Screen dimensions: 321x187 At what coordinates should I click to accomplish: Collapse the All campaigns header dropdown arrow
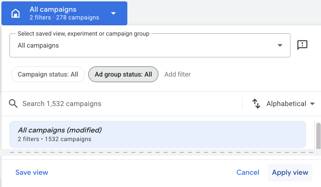(113, 13)
